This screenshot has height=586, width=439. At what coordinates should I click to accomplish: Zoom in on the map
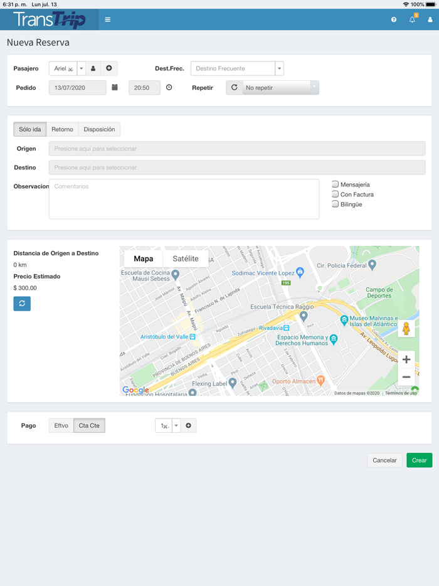pyautogui.click(x=406, y=360)
